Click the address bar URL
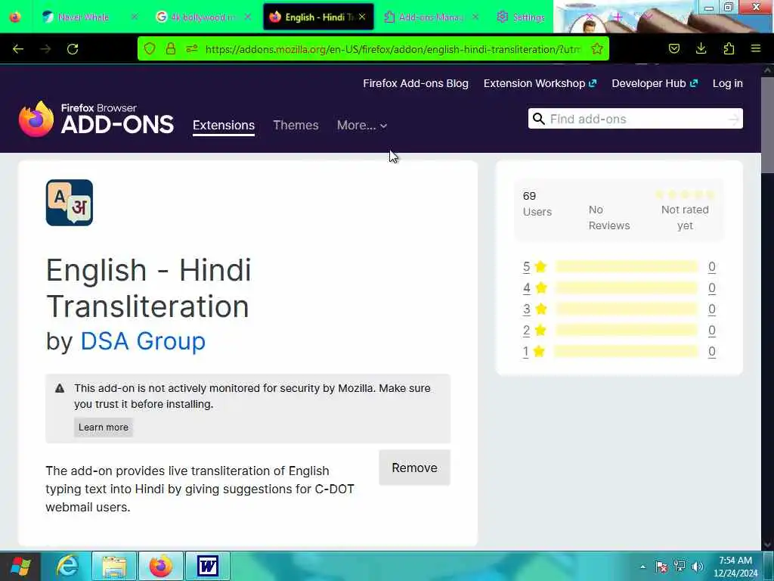Viewport: 774px width, 581px height. tap(393, 49)
